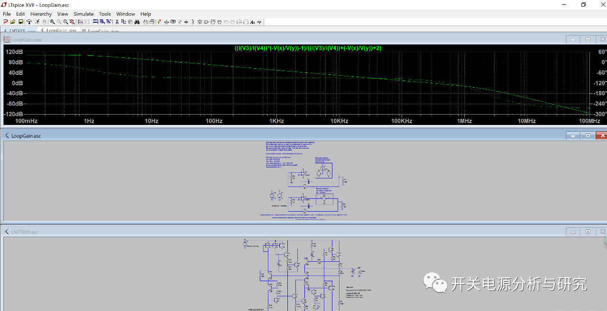The height and width of the screenshot is (311, 607).
Task: Select the Label Net tool
Action: click(173, 22)
